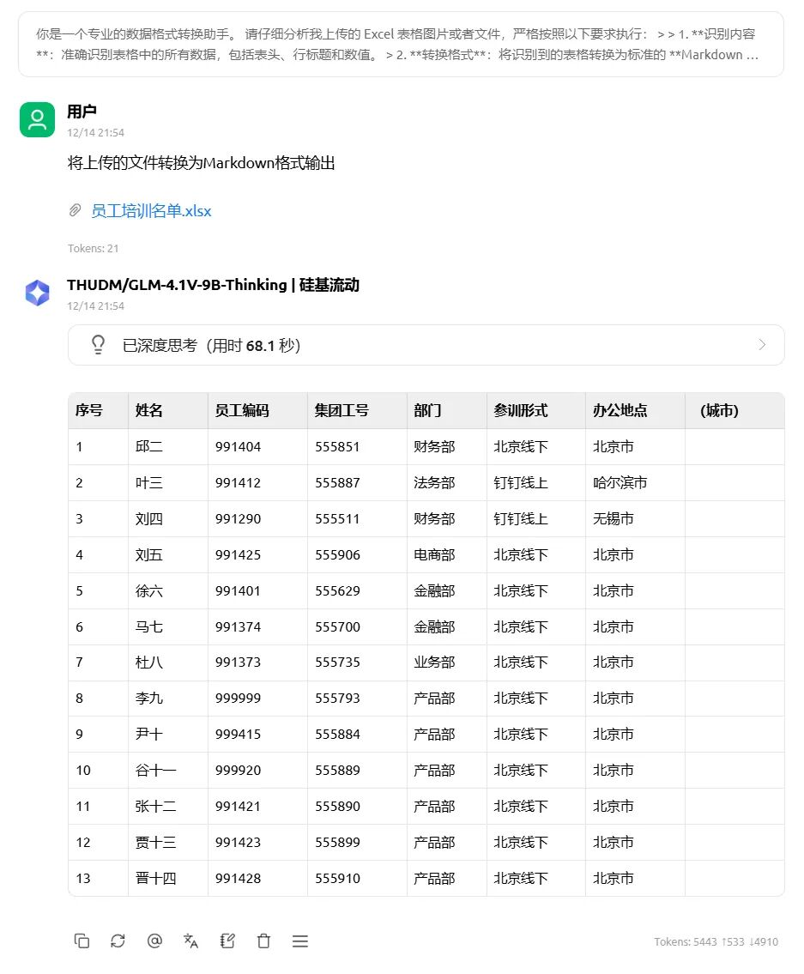Translate the assistant's message
This screenshot has height=974, width=804.
[x=190, y=941]
